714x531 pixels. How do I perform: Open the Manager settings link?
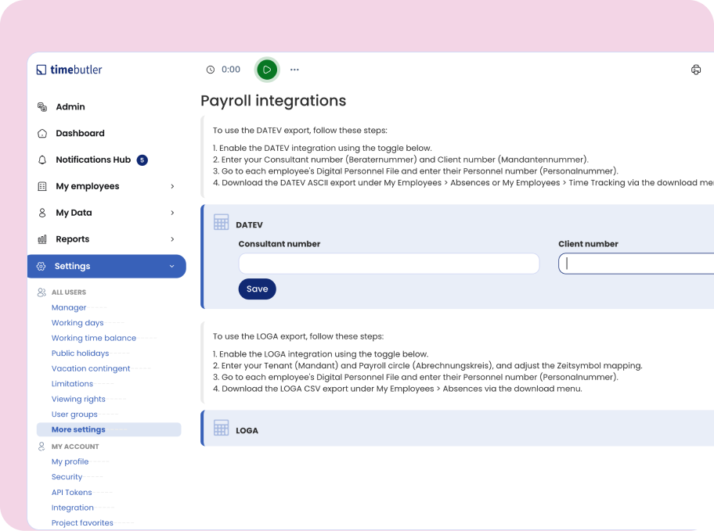coord(69,307)
